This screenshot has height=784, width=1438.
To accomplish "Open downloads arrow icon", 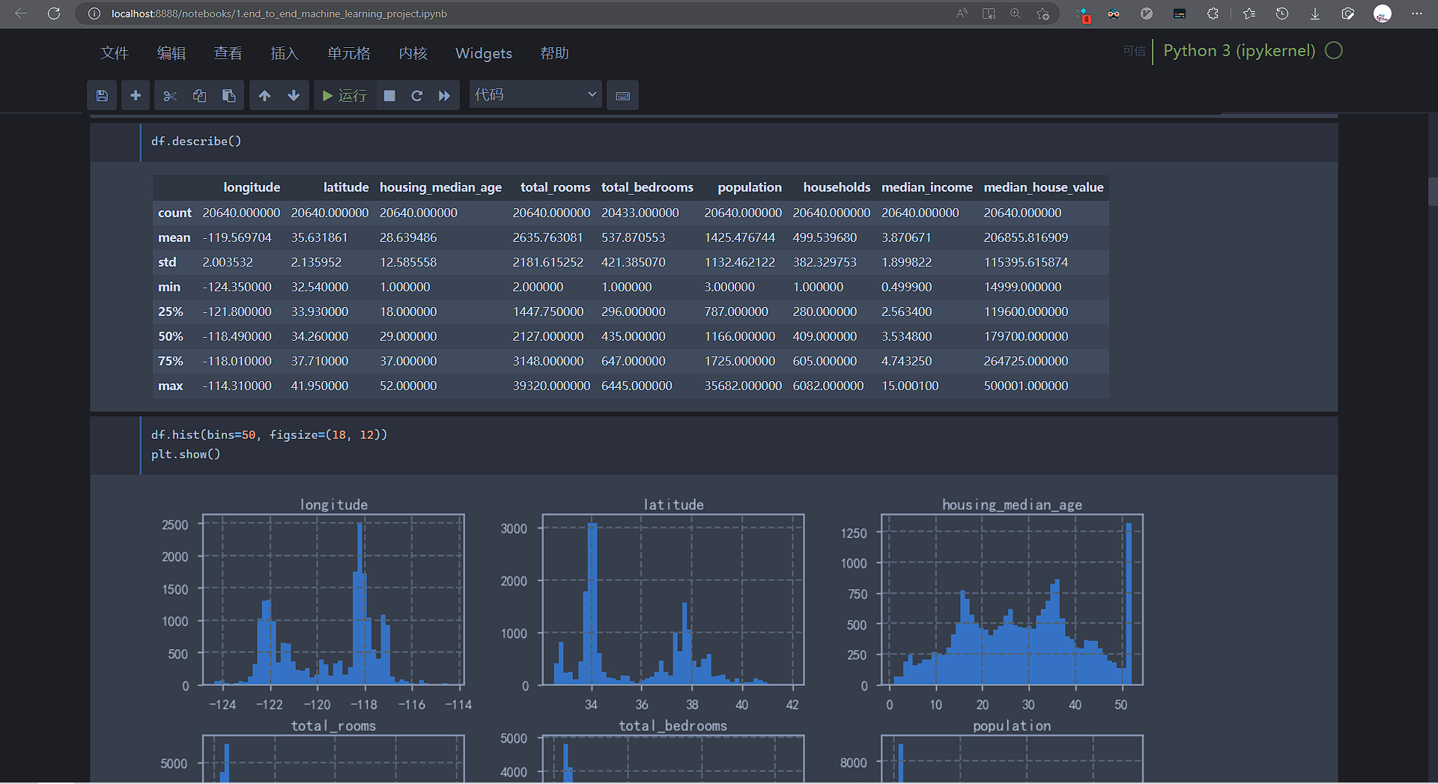I will 1314,13.
